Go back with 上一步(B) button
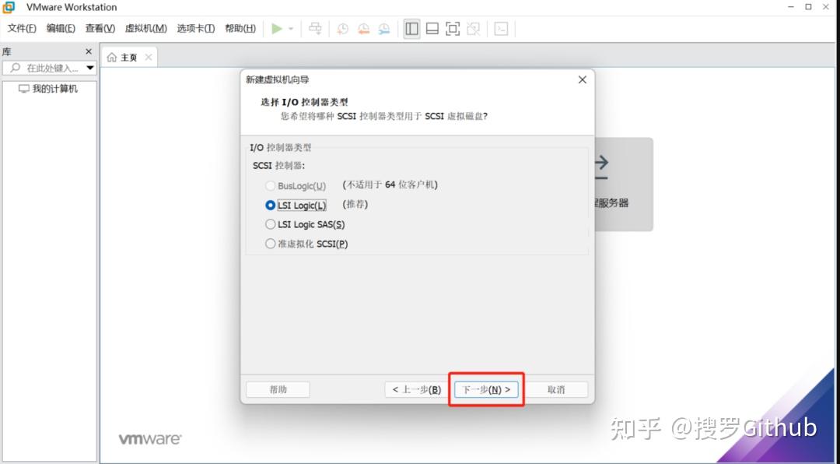 (x=416, y=389)
